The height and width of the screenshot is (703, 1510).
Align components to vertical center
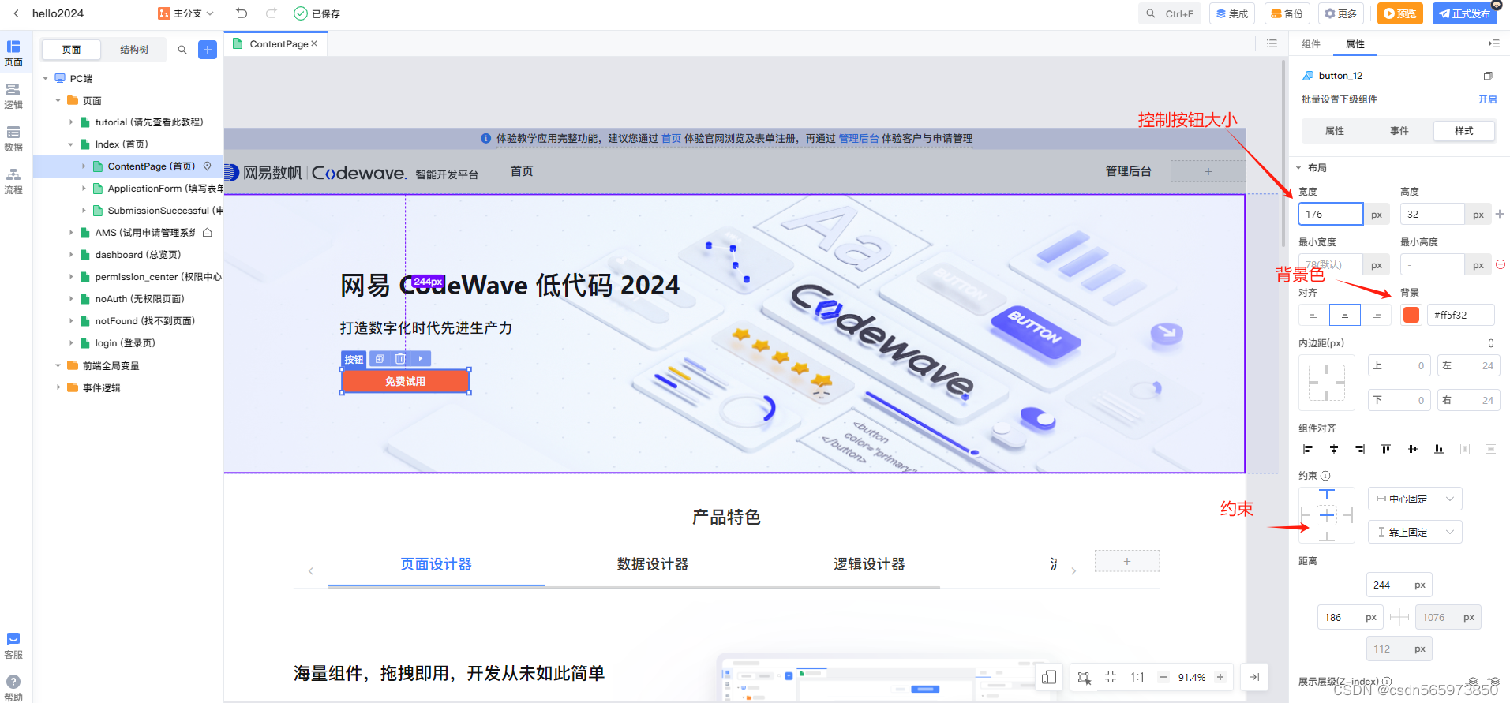[1412, 449]
